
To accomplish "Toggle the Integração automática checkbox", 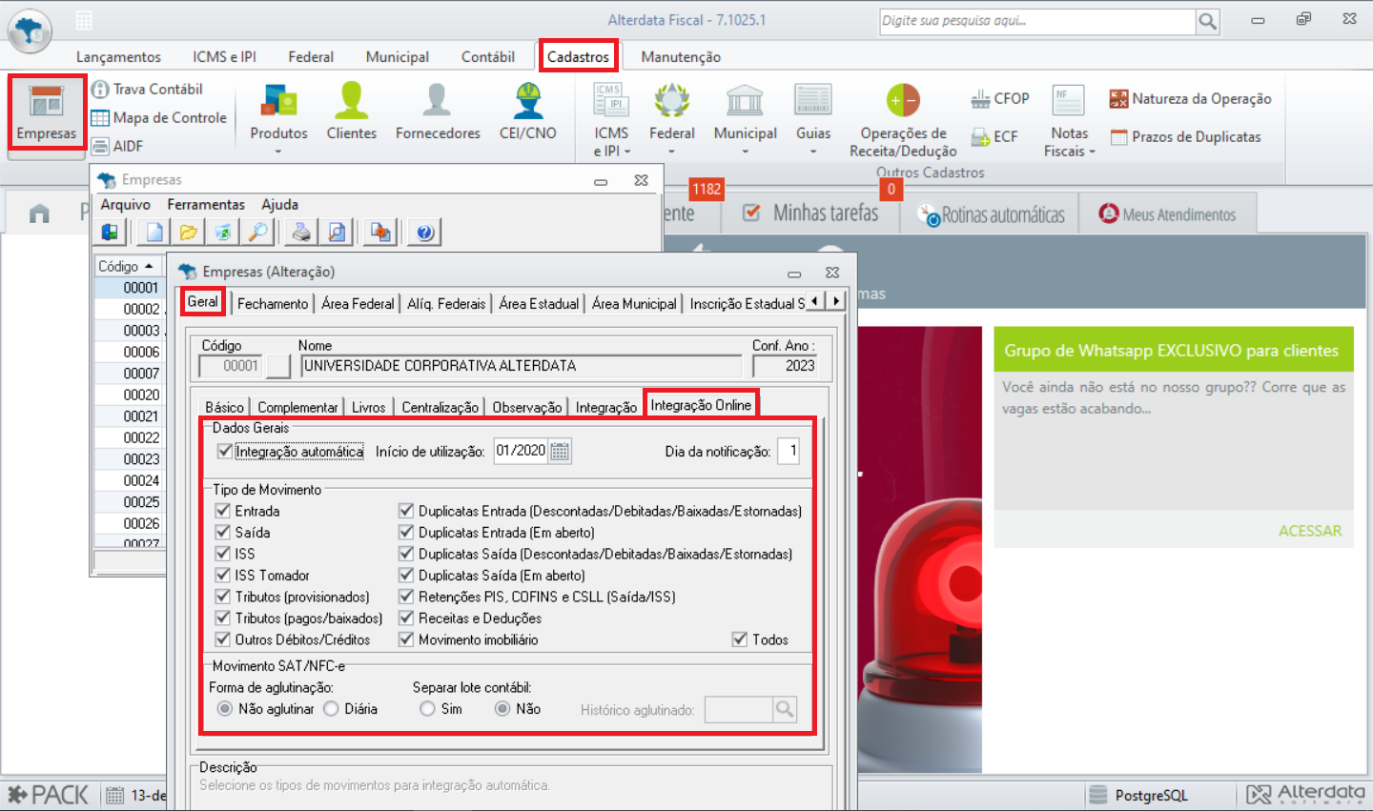I will [225, 452].
